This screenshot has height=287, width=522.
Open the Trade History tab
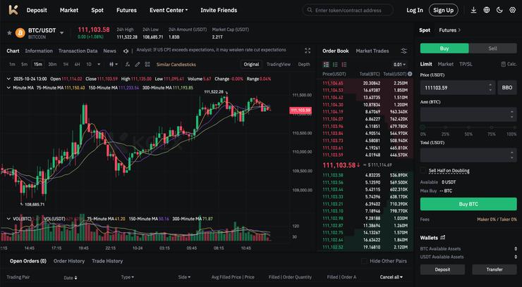pyautogui.click(x=107, y=261)
